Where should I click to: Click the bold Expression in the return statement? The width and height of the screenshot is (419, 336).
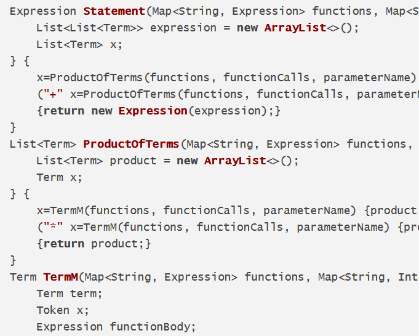point(153,111)
